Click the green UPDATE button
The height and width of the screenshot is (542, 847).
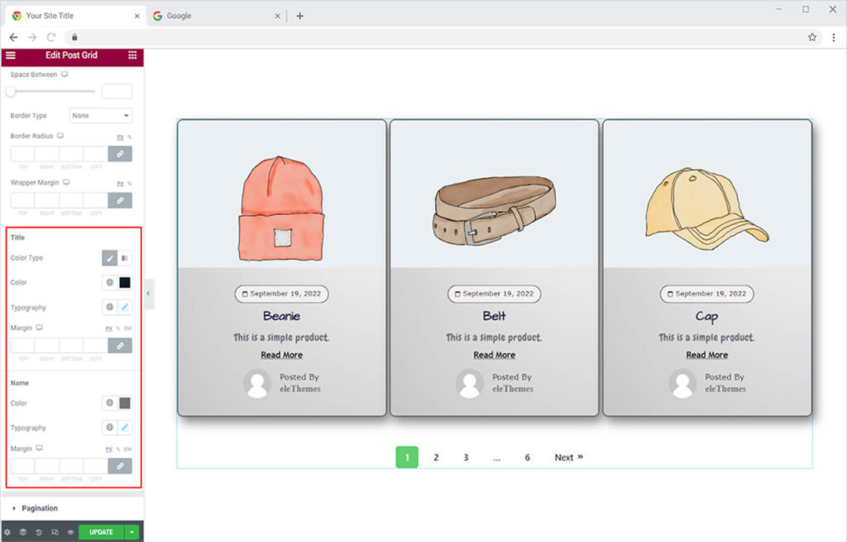coord(101,532)
